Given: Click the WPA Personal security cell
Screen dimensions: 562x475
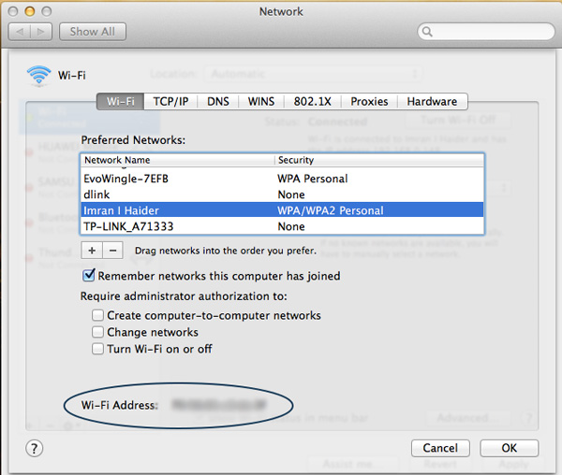Looking at the screenshot, I should point(313,179).
